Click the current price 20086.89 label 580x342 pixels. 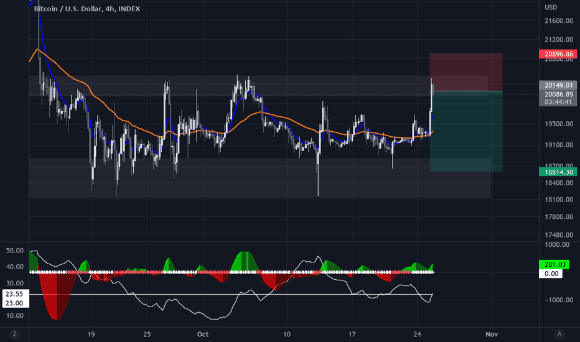(558, 95)
